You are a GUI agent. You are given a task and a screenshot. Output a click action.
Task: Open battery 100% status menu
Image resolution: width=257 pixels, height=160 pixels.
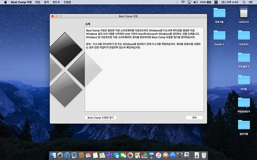(206, 2)
